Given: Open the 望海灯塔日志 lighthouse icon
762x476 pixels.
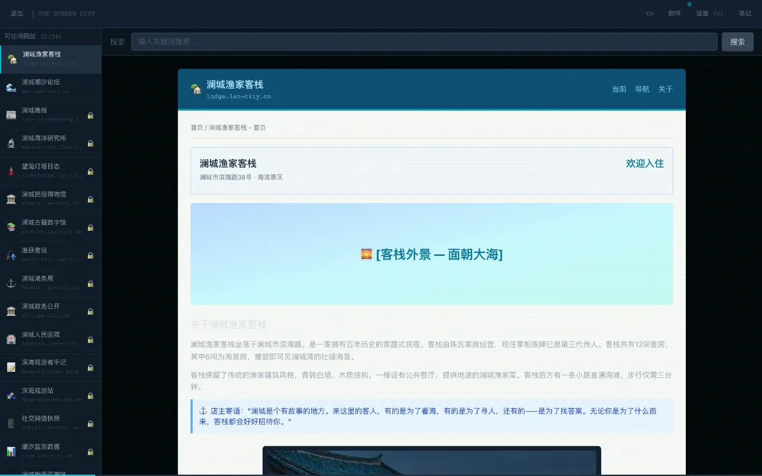Looking at the screenshot, I should click(x=11, y=171).
